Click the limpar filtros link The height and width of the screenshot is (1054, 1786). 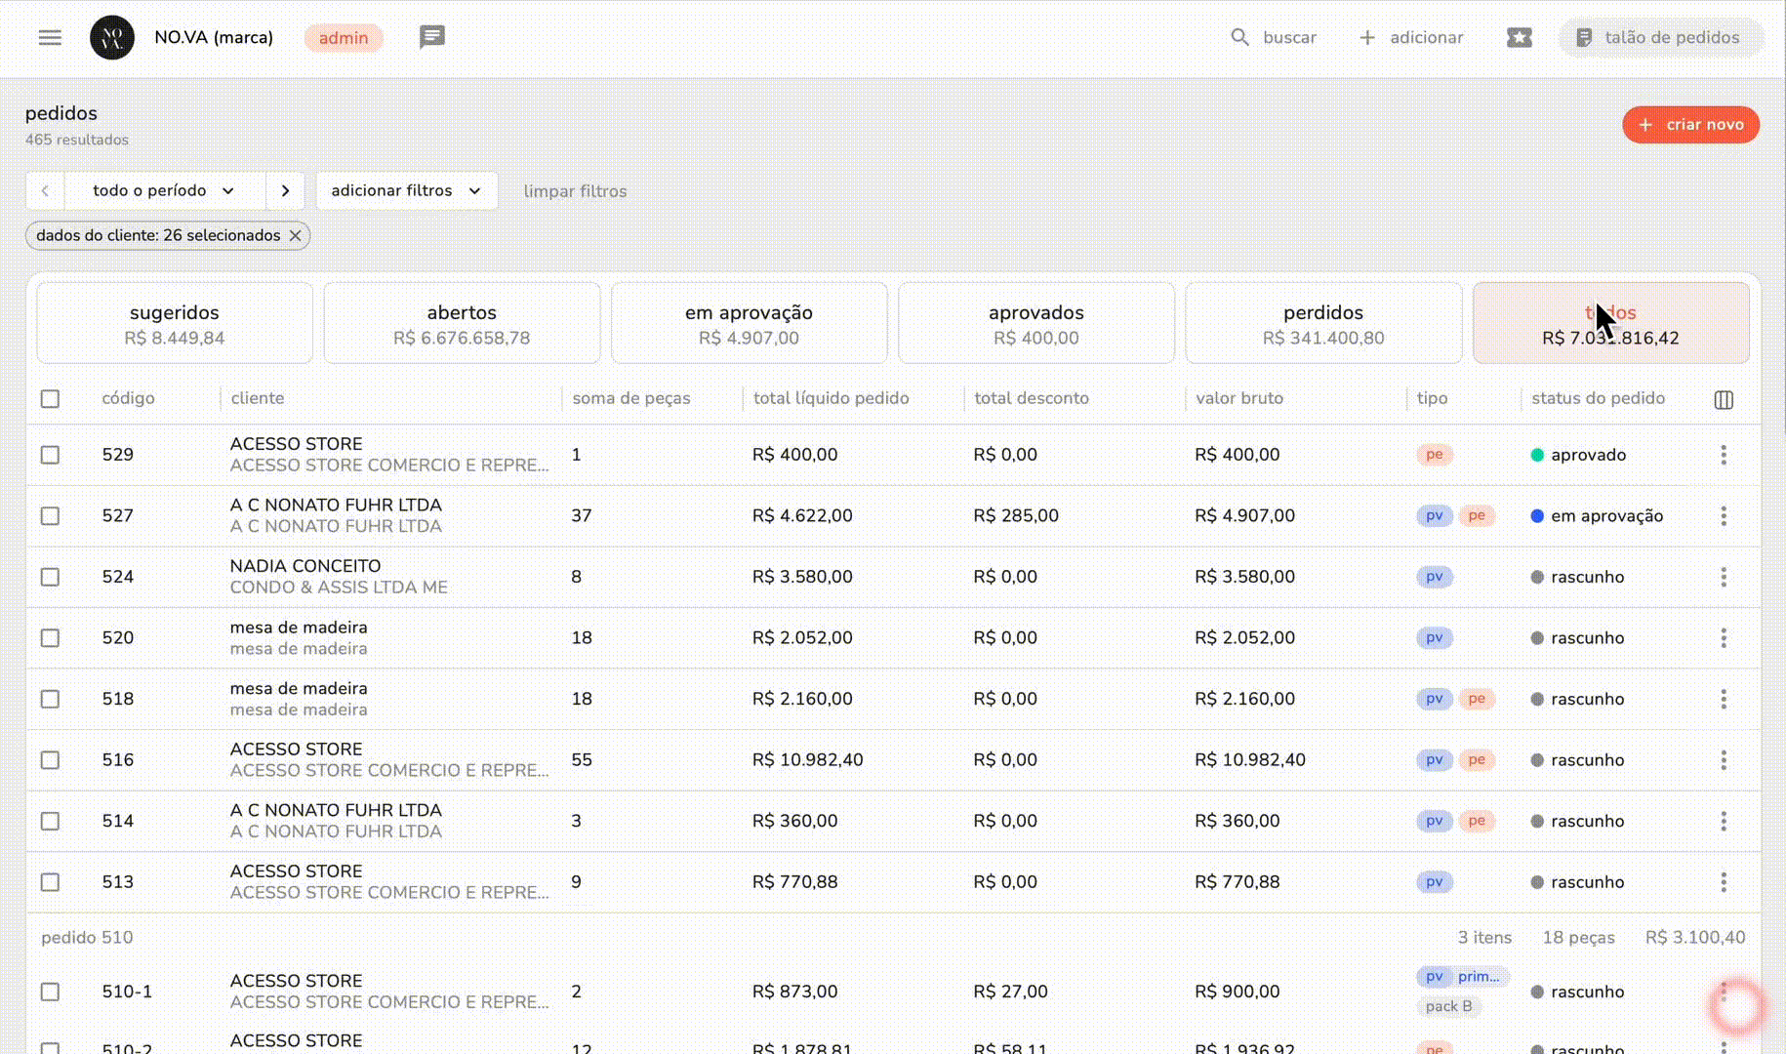click(575, 192)
